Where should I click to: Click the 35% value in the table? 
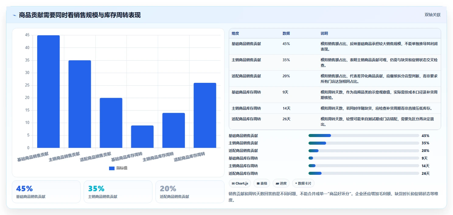[286, 60]
